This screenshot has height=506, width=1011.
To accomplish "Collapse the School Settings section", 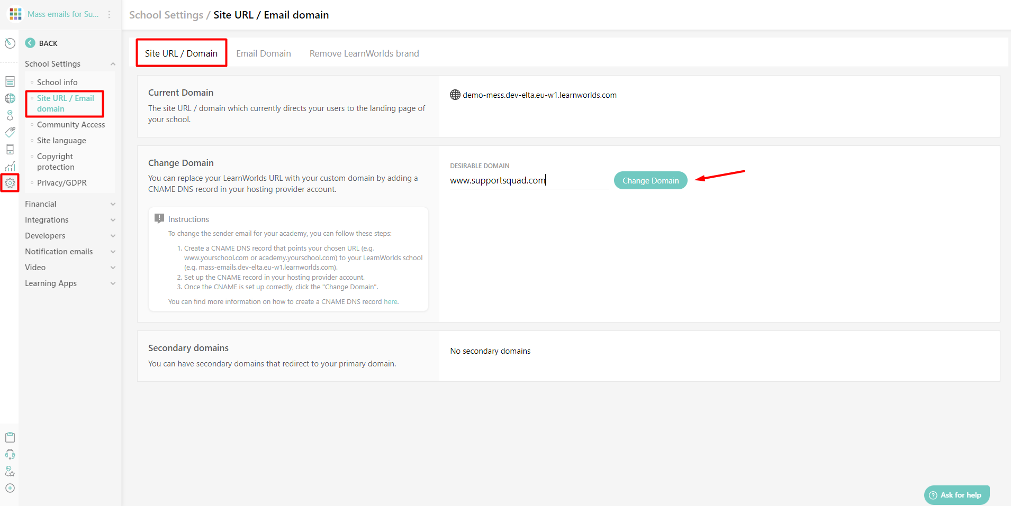I will coord(113,63).
